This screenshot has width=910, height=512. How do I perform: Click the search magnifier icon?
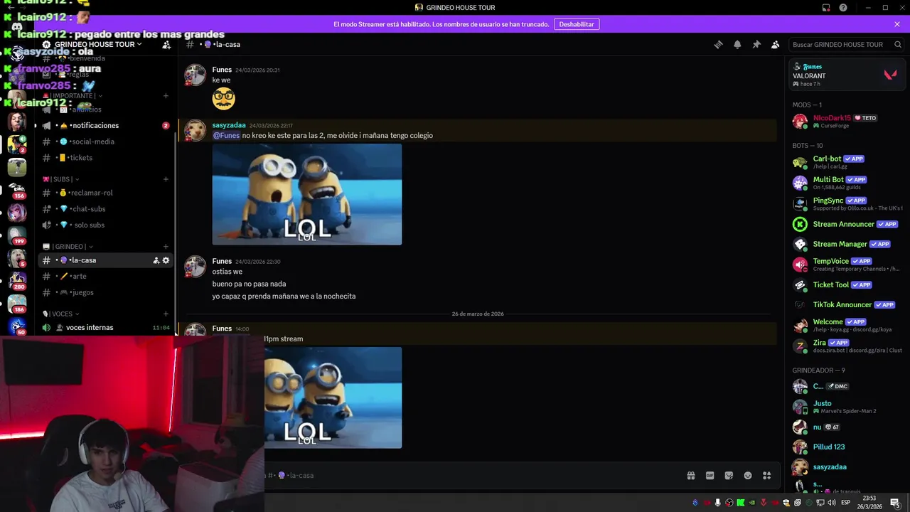pos(898,44)
